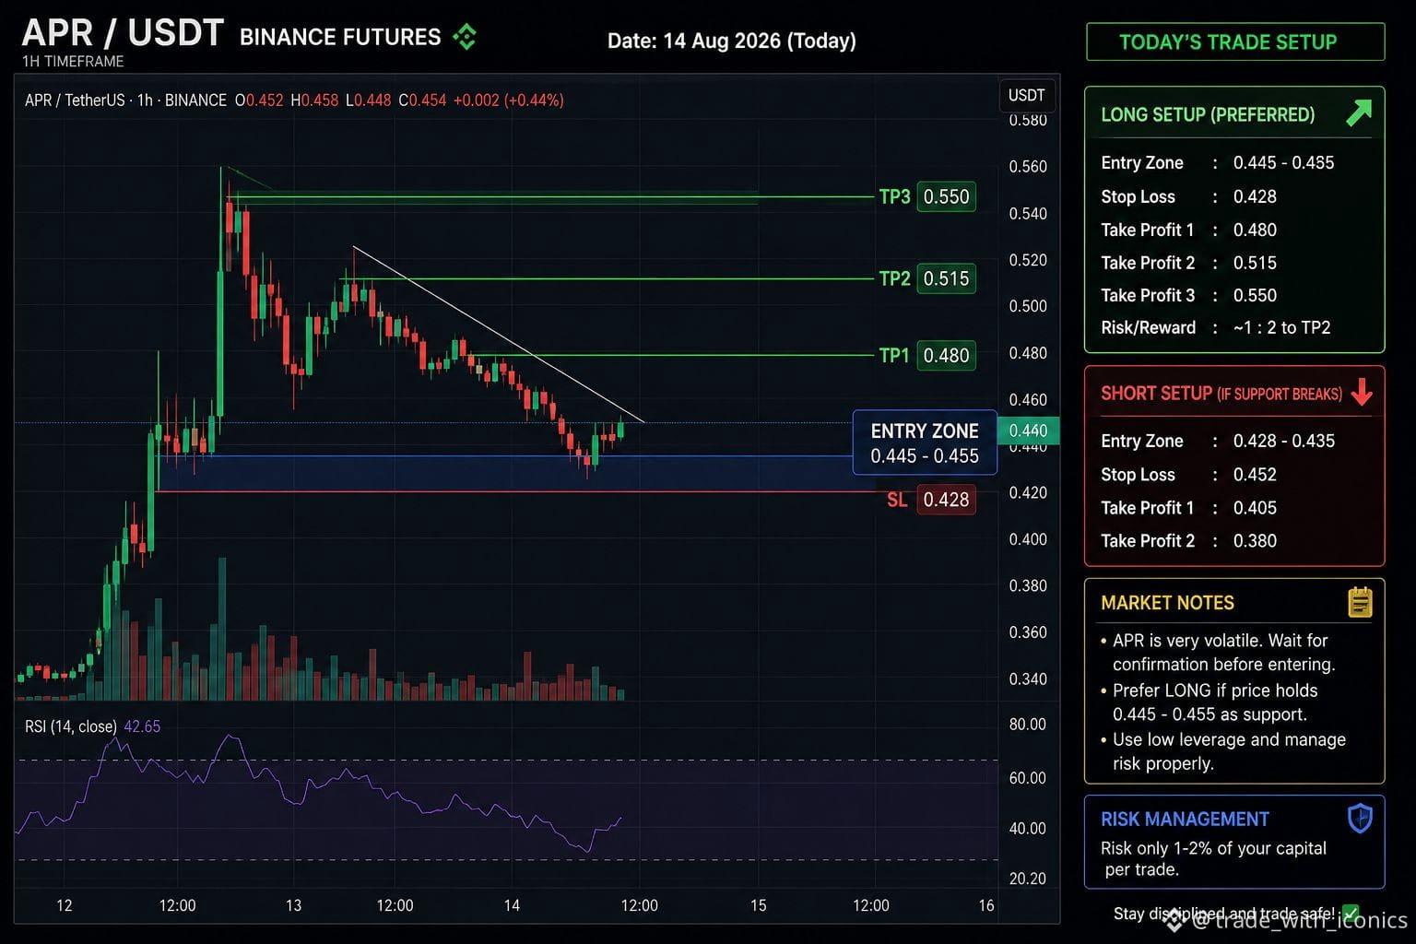
Task: Click Short Setup entry zone value 0.428 - 0.435
Action: coord(1283,441)
